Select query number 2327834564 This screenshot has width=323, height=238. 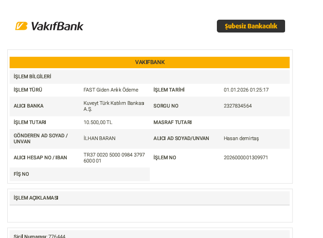pyautogui.click(x=238, y=106)
